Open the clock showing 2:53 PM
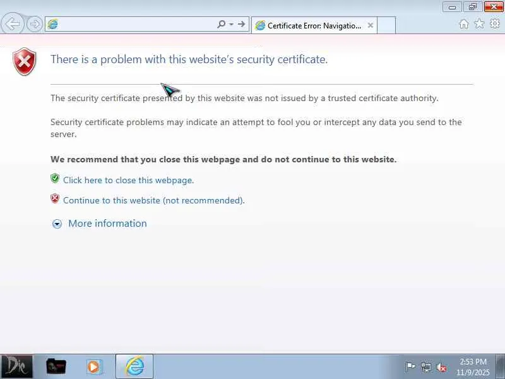The height and width of the screenshot is (379, 505). [473, 367]
